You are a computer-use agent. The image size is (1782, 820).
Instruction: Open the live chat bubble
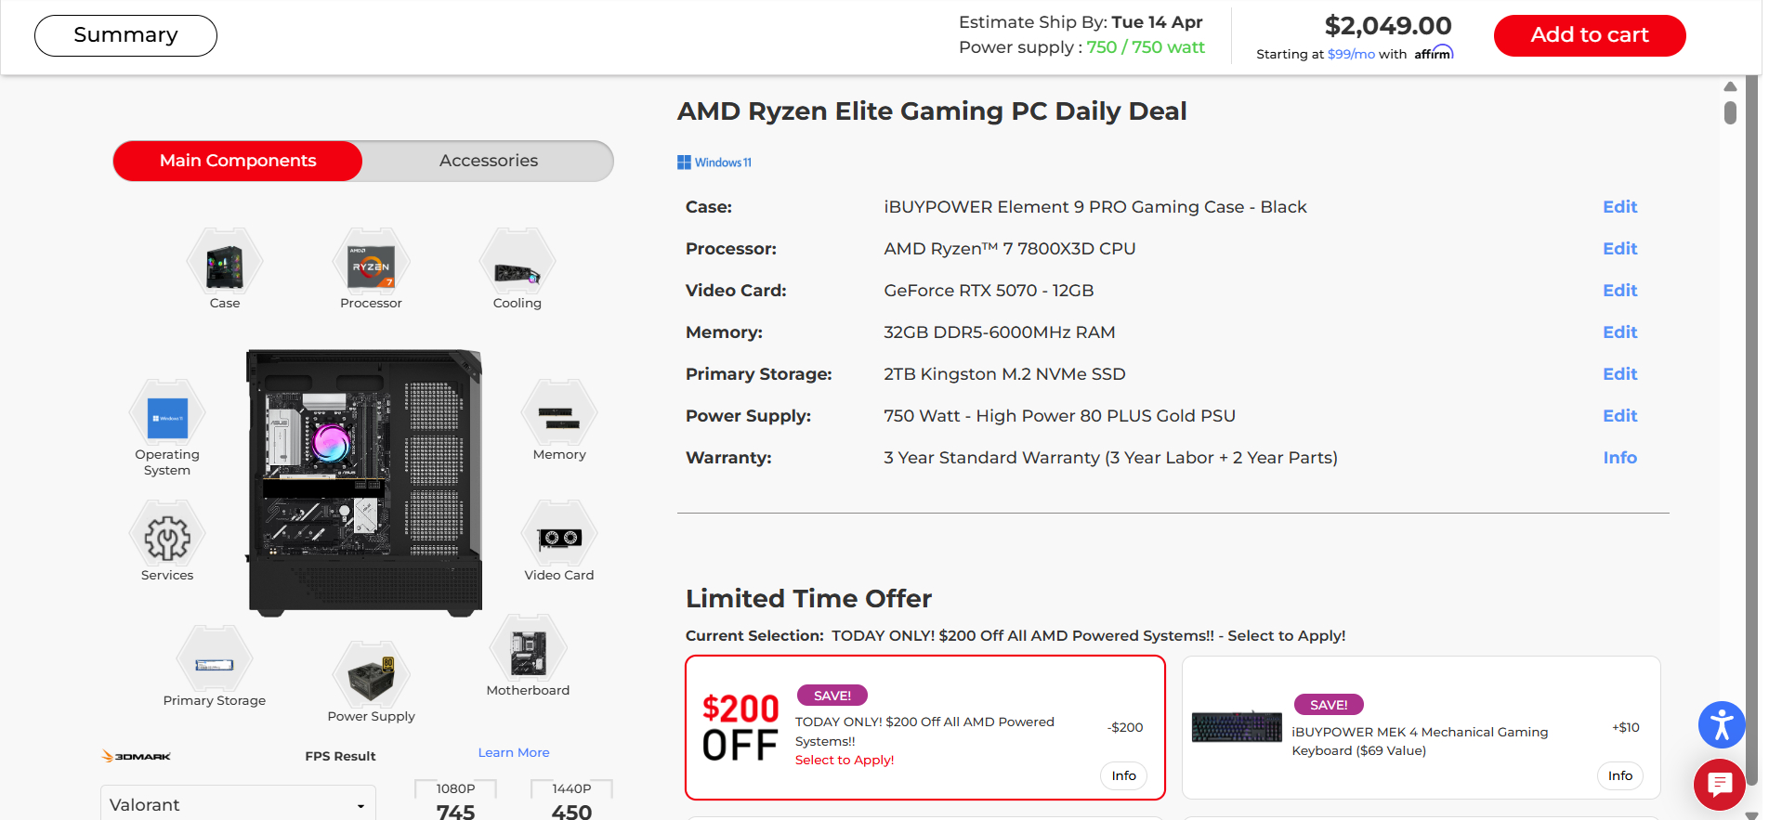[1719, 785]
